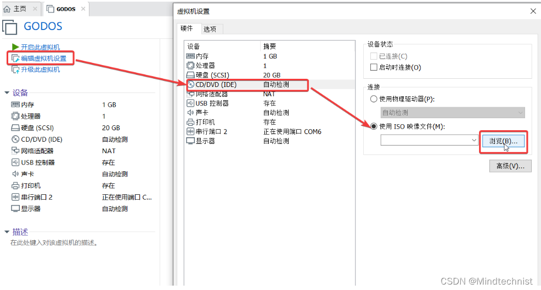Select the 使用 ISO 映像文件(M) radio button
Image resolution: width=541 pixels, height=290 pixels.
(x=373, y=126)
